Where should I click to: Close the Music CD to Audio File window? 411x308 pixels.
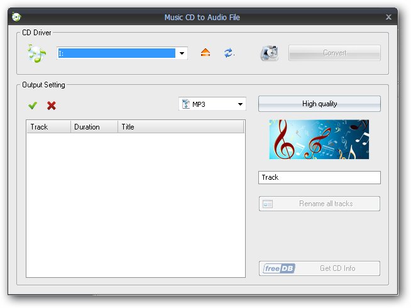click(388, 17)
